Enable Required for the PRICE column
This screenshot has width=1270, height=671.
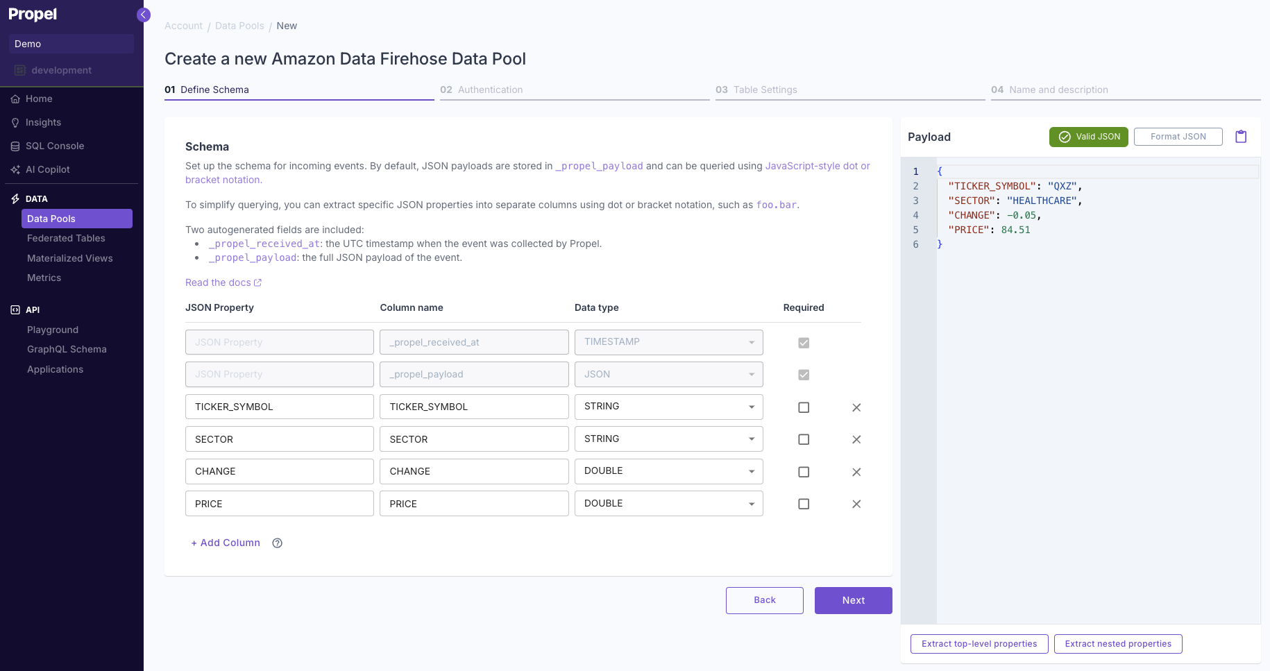804,504
